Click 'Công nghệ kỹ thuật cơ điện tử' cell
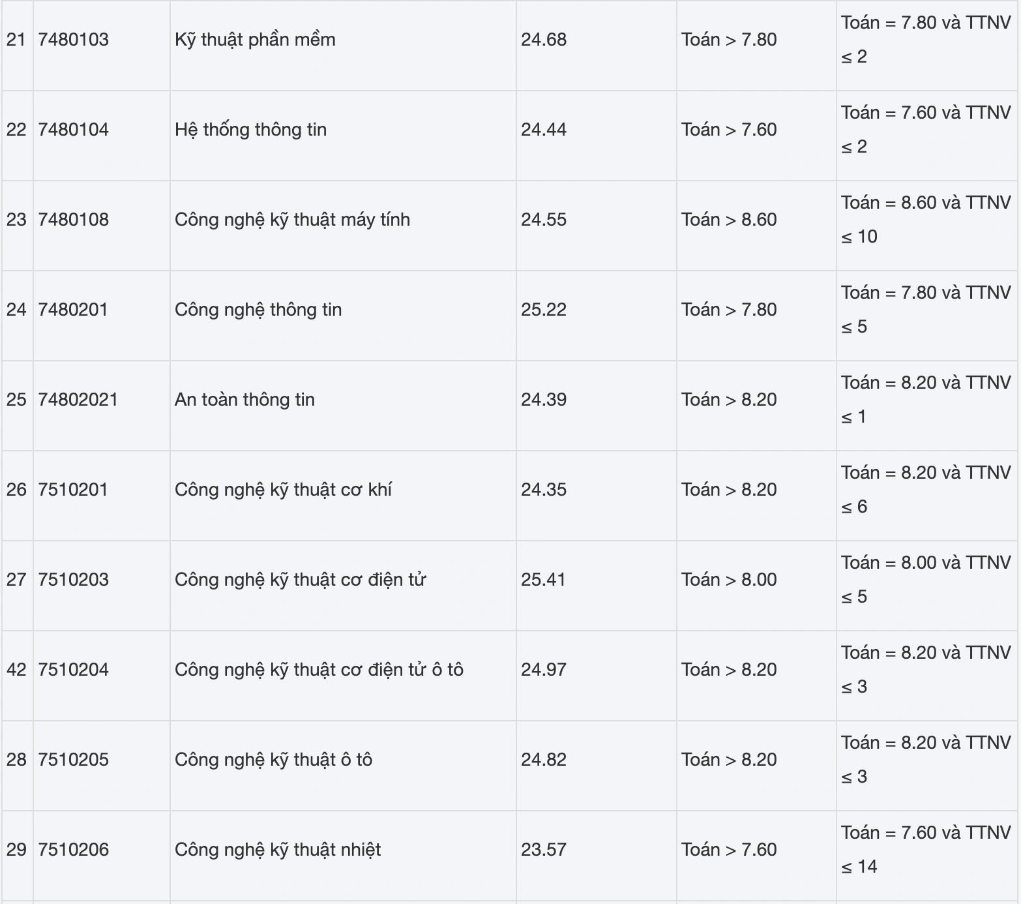 (300, 580)
